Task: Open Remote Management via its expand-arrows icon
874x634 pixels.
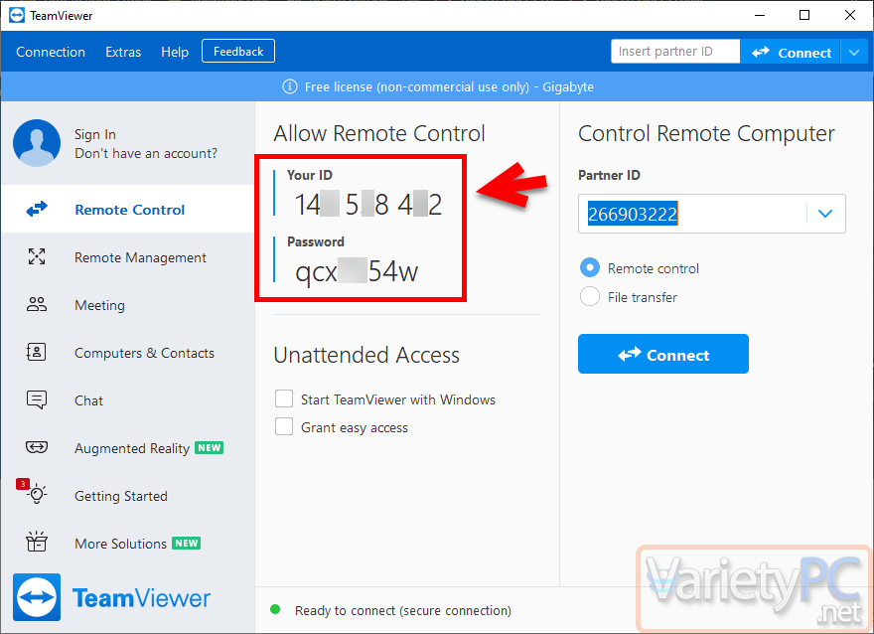Action: coord(37,257)
